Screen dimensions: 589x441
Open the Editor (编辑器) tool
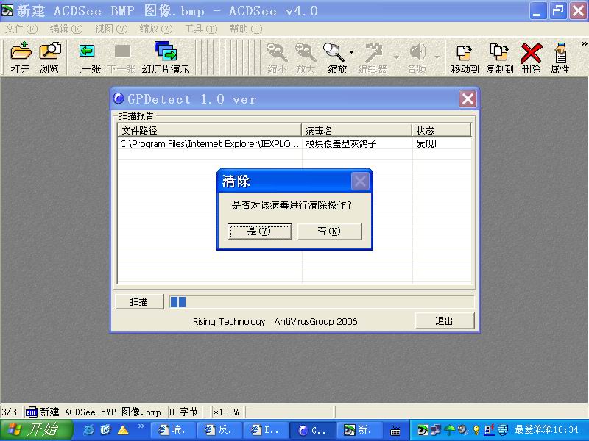pyautogui.click(x=374, y=51)
